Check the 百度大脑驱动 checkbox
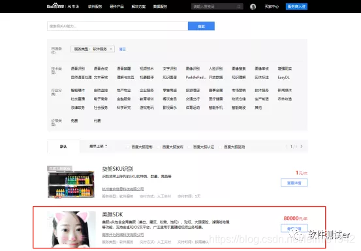 [220, 147]
